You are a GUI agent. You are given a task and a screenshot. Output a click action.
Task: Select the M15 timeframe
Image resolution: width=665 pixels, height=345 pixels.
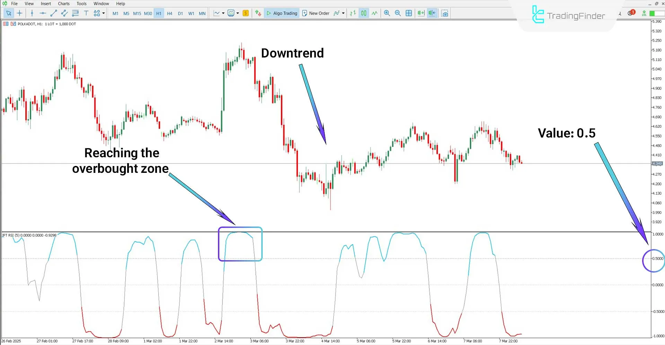click(137, 13)
